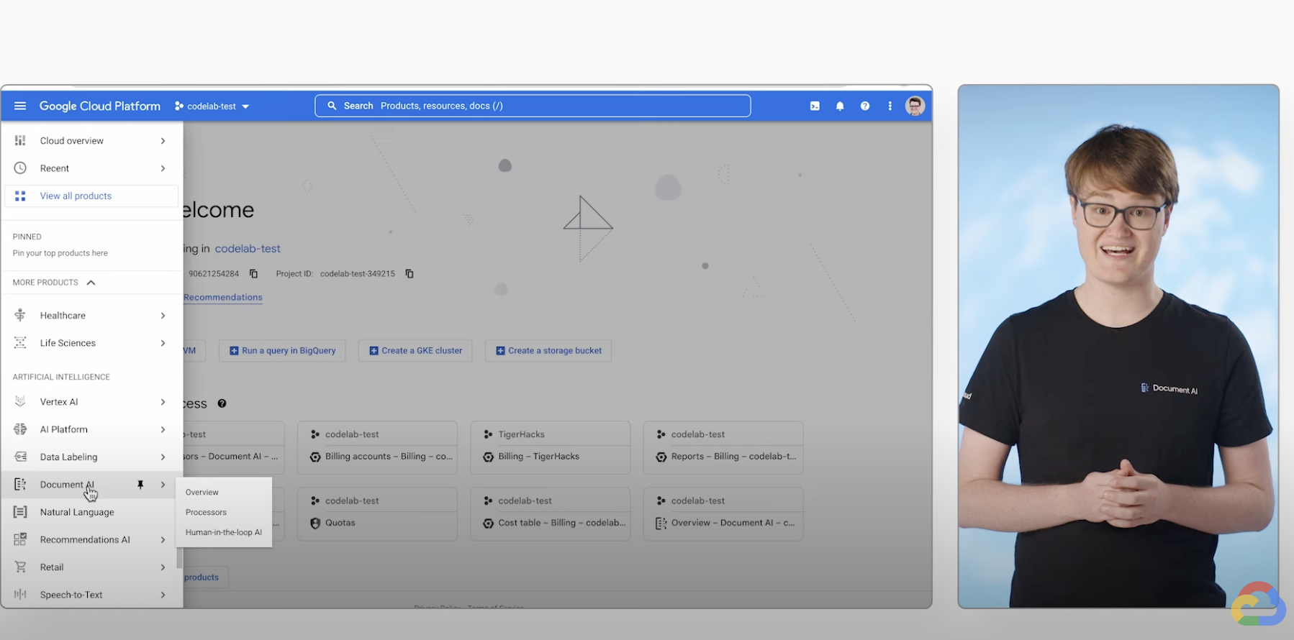Click the user account avatar
The width and height of the screenshot is (1294, 640).
coord(915,106)
